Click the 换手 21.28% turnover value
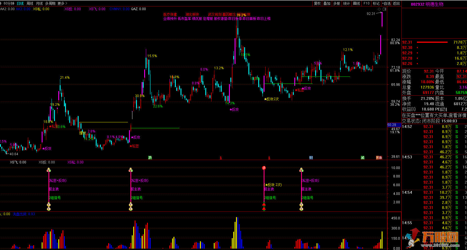 point(427,99)
